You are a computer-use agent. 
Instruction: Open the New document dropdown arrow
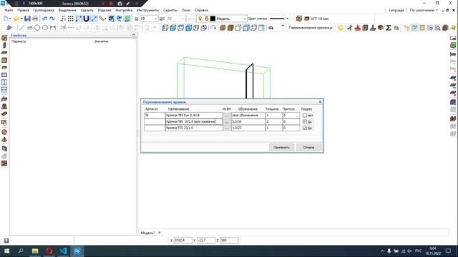10,19
